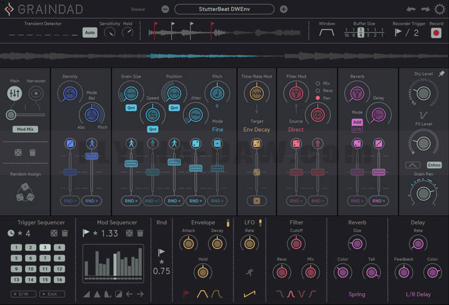Open the StutterBeat DWEnv preset selector

[224, 9]
